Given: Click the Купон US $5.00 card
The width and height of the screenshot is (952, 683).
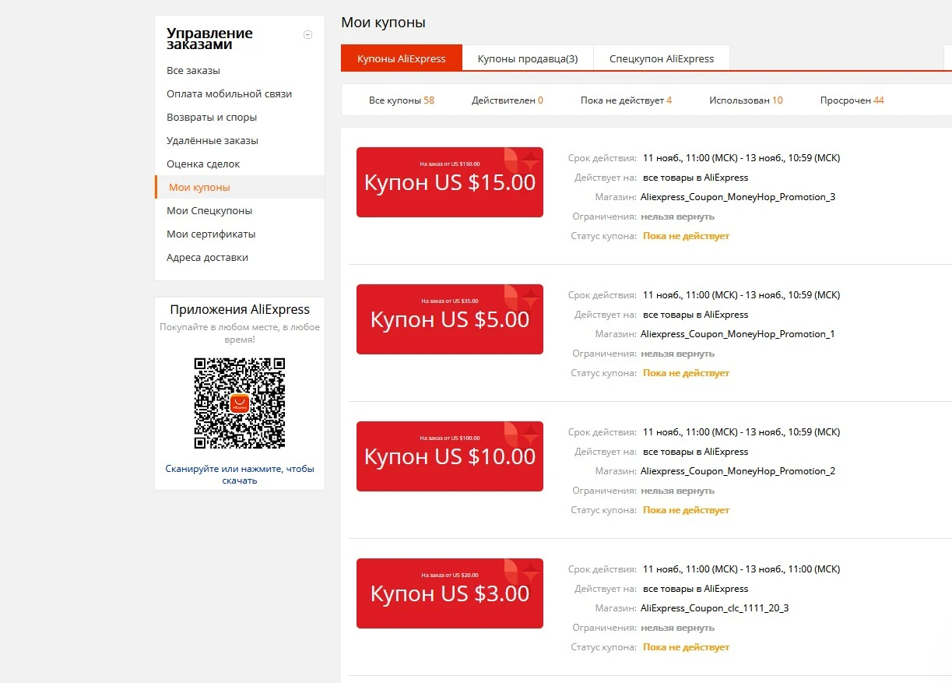Looking at the screenshot, I should point(450,319).
